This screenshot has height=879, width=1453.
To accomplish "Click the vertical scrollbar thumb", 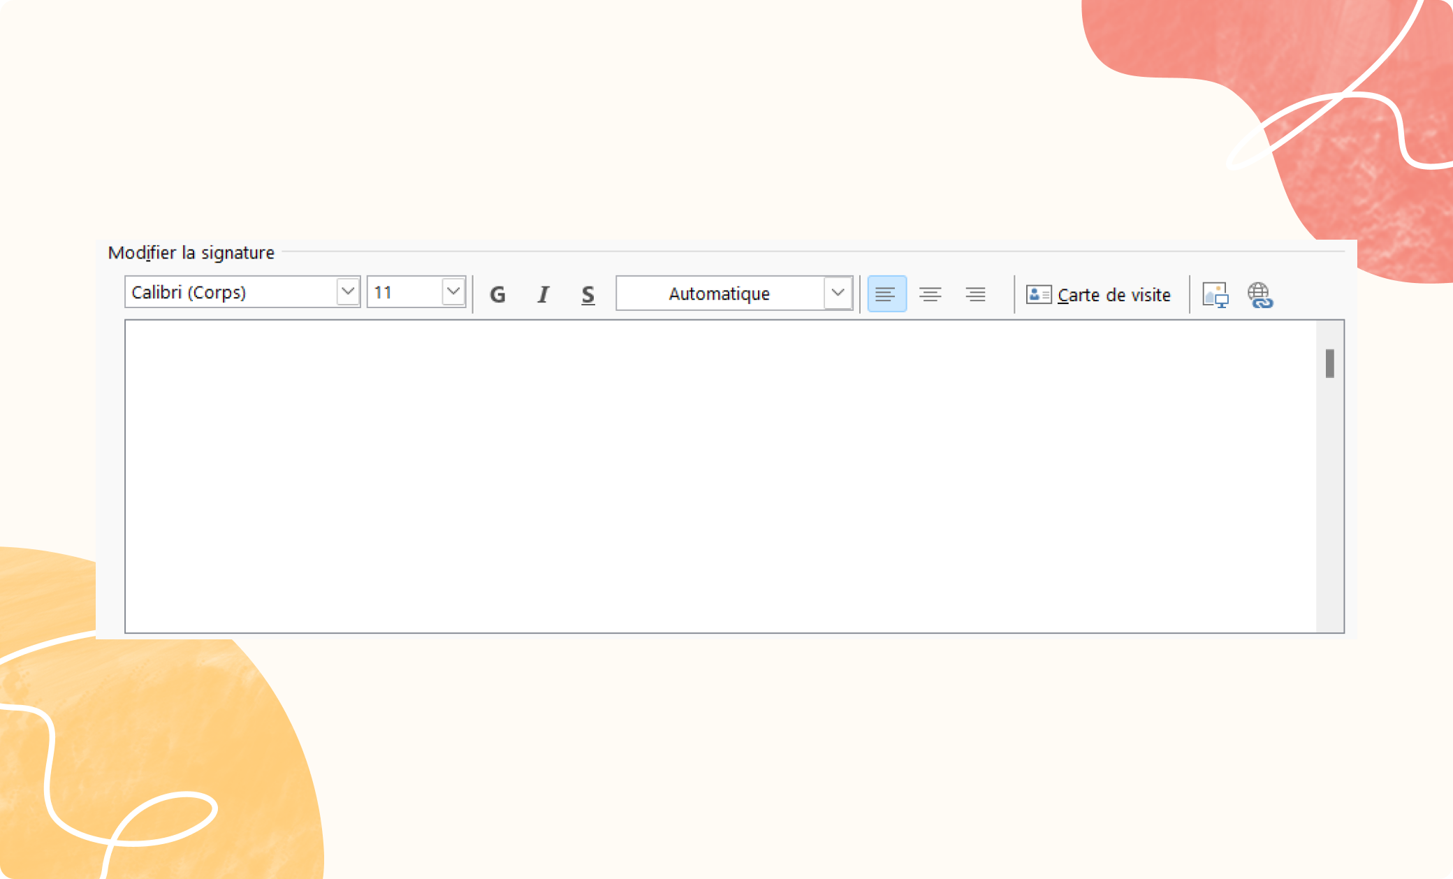I will pyautogui.click(x=1329, y=363).
